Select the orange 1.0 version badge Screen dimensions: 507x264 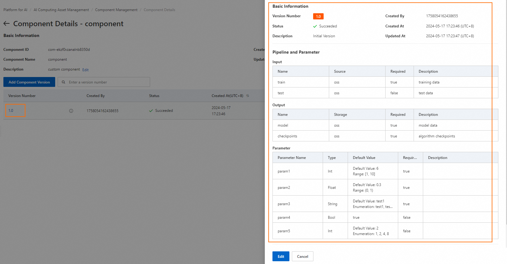[318, 16]
